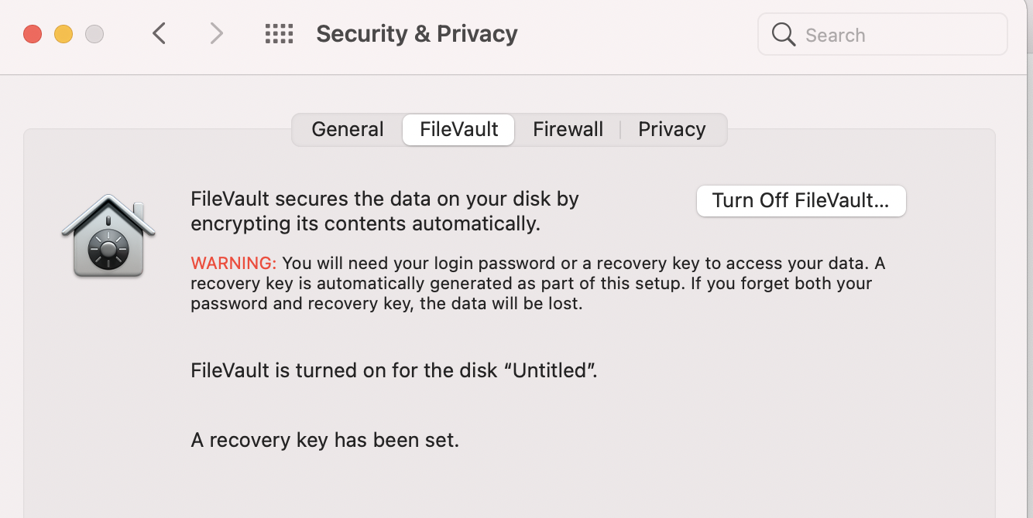Click the red WARNING label
Image resolution: width=1033 pixels, height=518 pixels.
[233, 263]
